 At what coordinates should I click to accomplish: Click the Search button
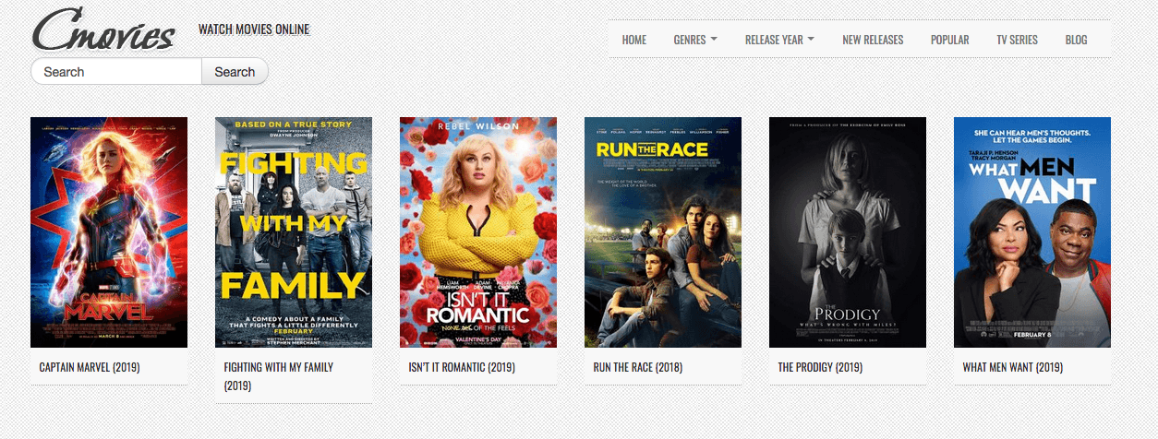[x=235, y=72]
